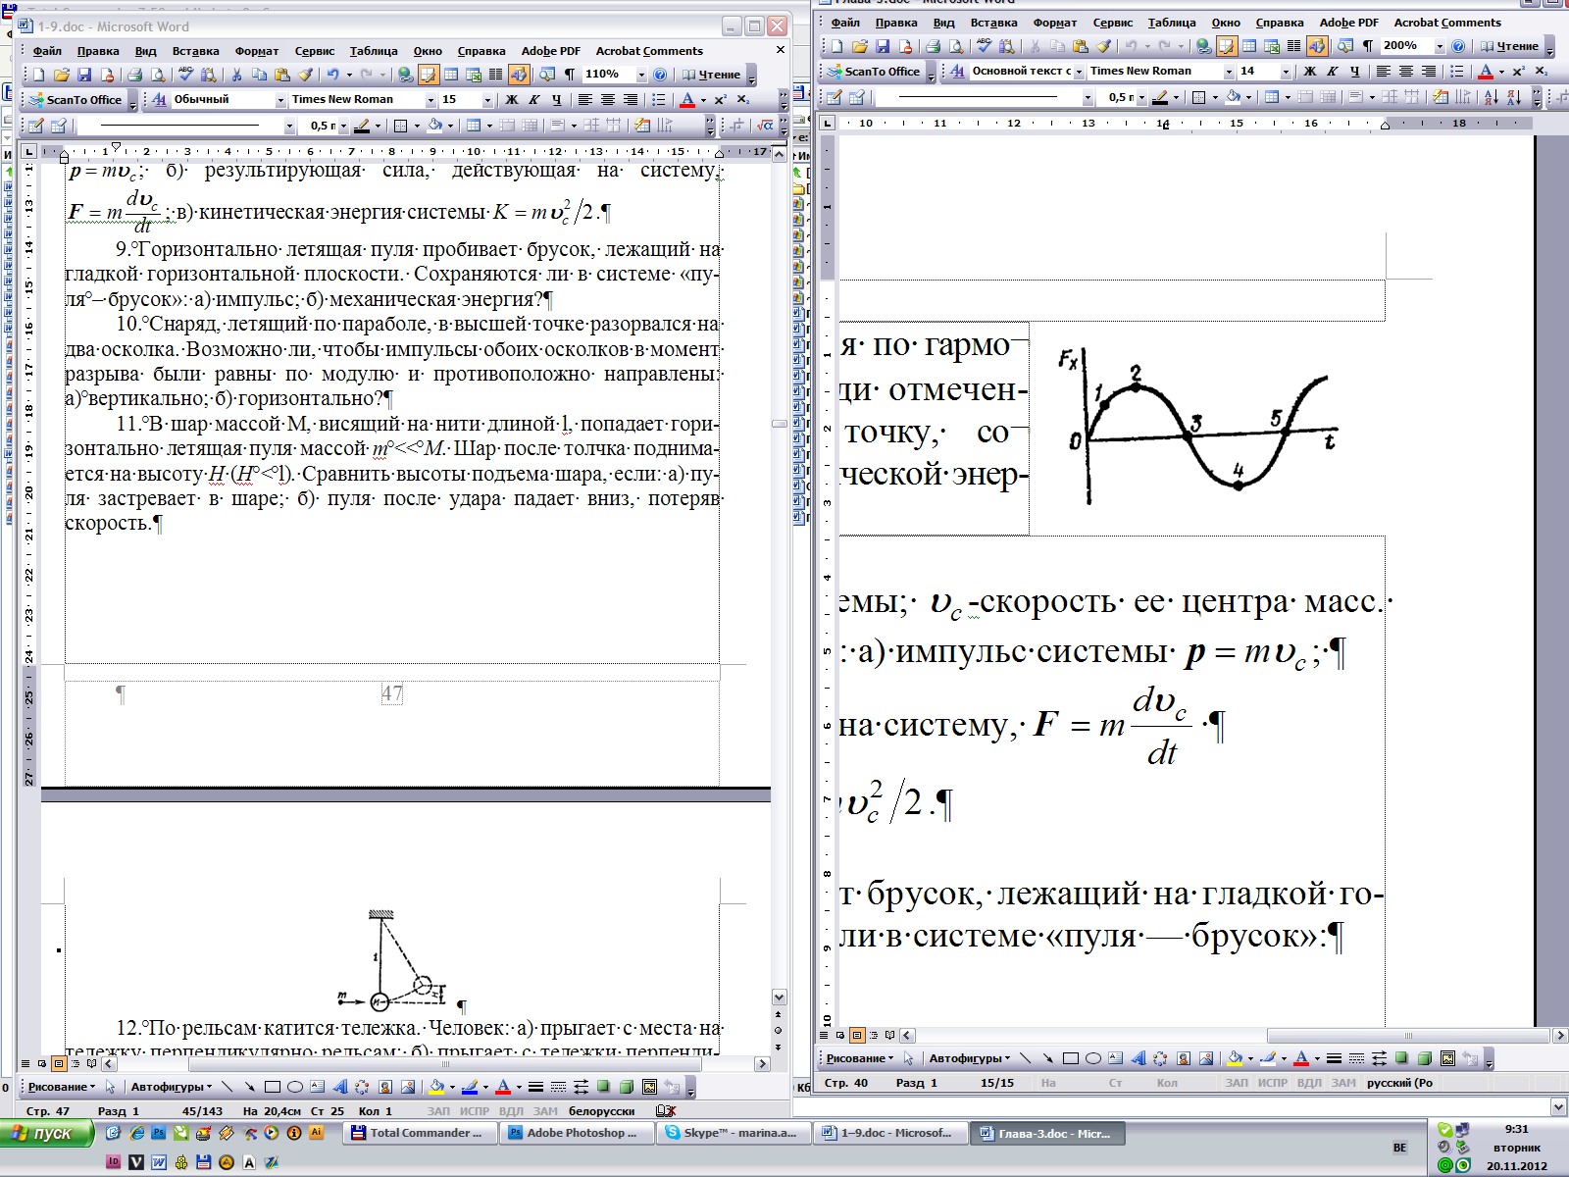Click Open folder icon in 1-9.doc window
This screenshot has height=1177, width=1569.
tap(61, 75)
